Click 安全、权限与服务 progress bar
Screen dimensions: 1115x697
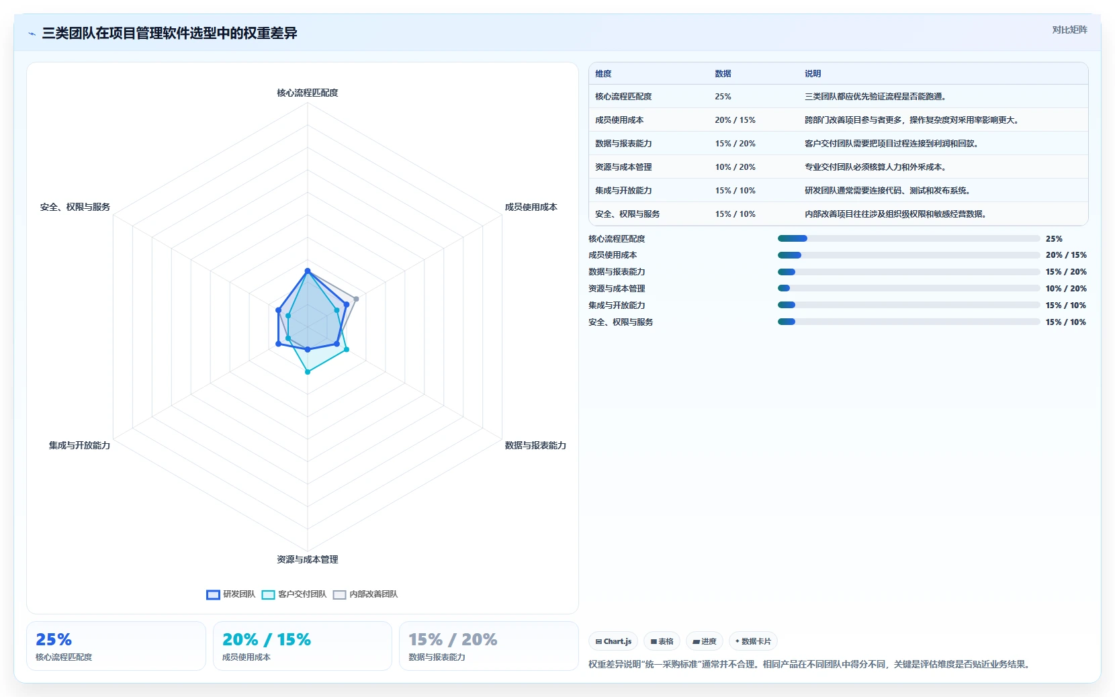point(909,322)
